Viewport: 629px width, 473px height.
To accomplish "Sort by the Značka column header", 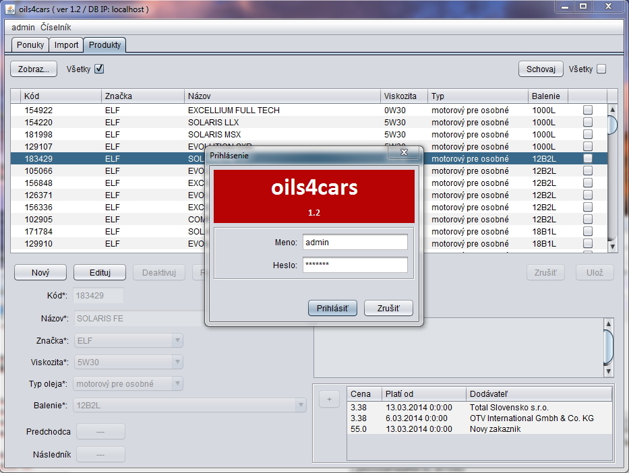I will pyautogui.click(x=143, y=96).
